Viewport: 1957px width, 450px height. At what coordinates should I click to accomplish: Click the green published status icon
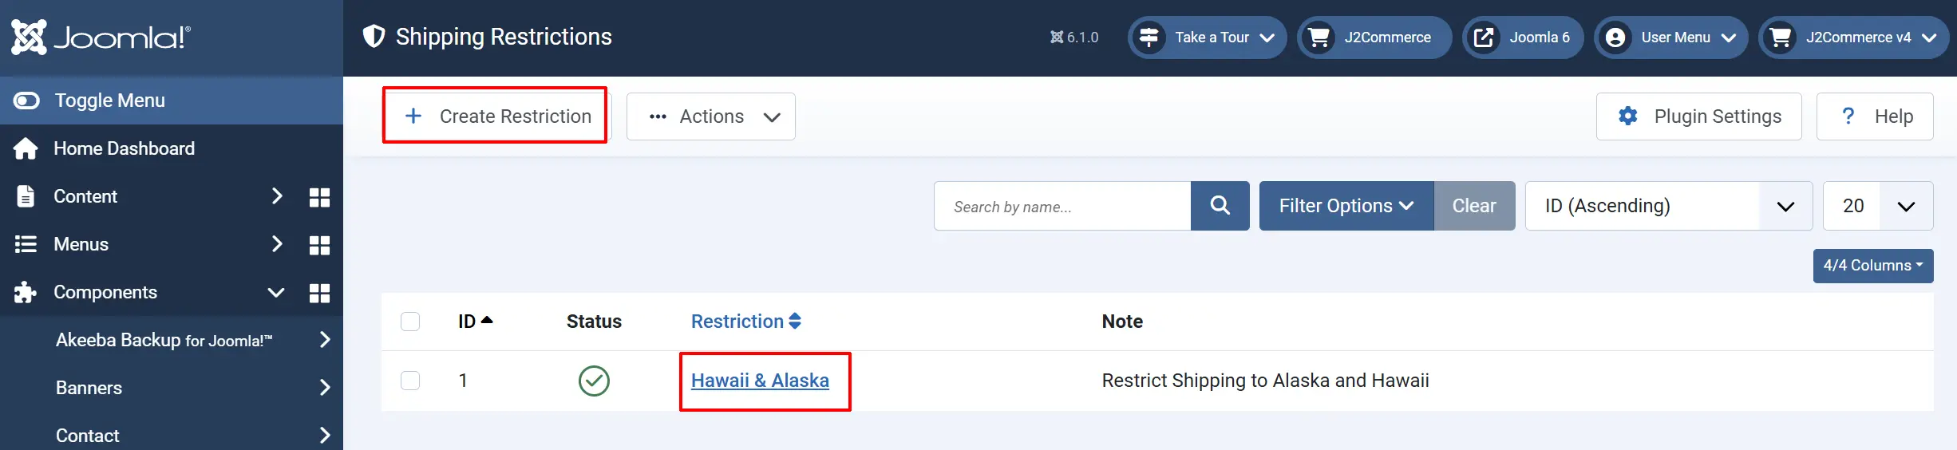[x=594, y=381]
